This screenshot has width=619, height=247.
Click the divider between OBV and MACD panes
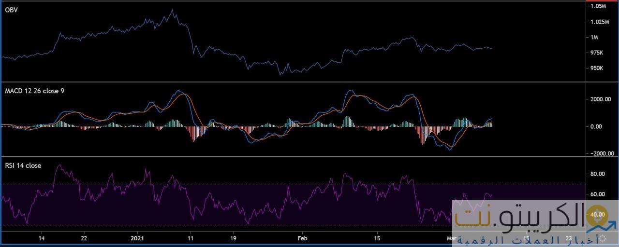click(290, 82)
